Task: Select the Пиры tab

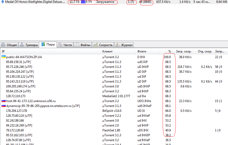Action: 48,44
